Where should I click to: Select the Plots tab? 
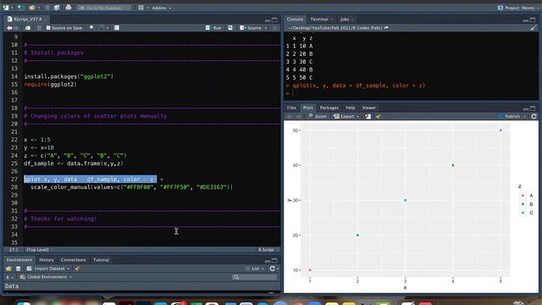click(x=307, y=108)
